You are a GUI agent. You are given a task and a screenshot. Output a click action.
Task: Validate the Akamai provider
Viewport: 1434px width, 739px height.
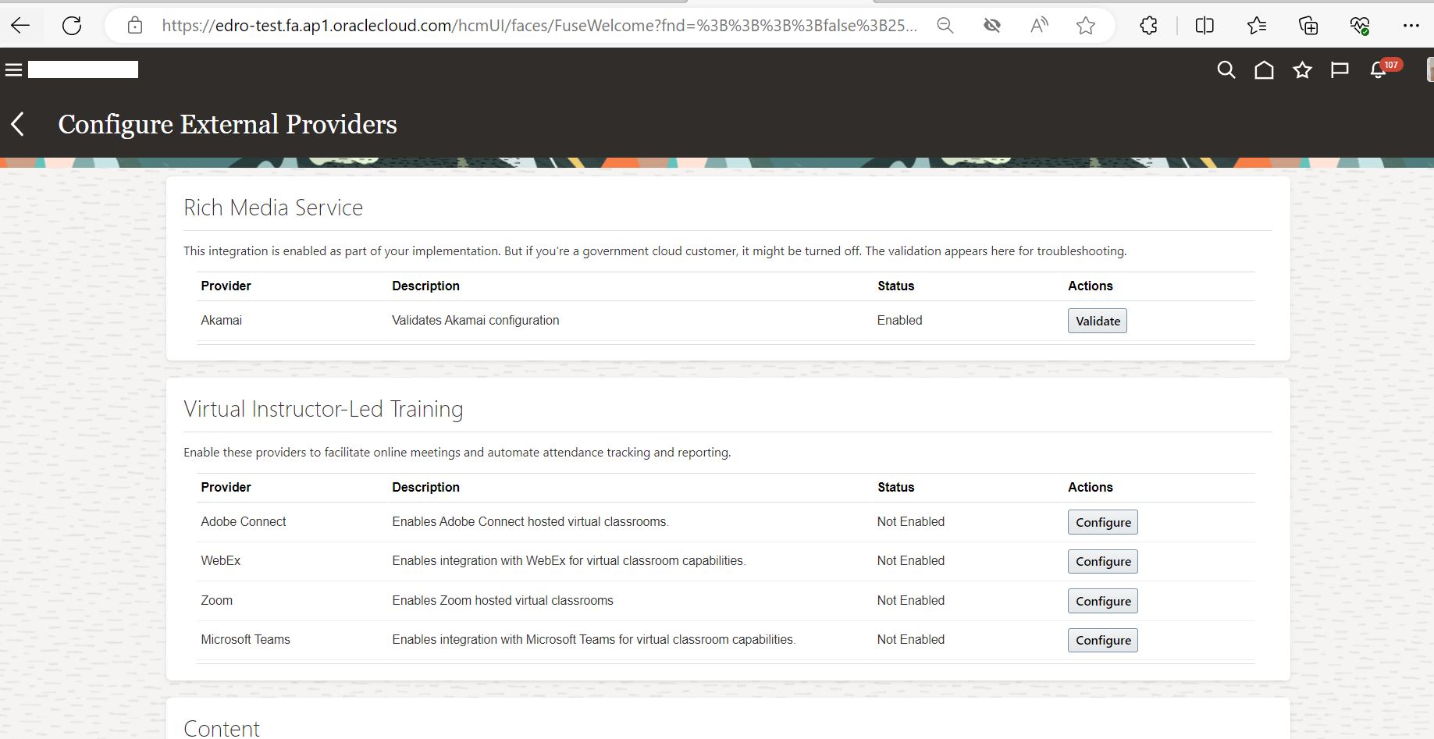coord(1098,321)
